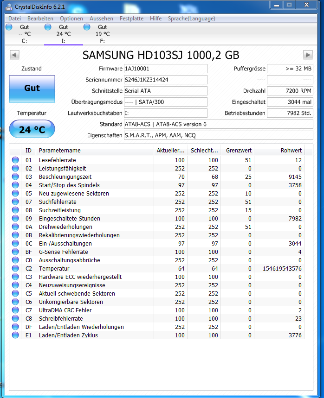Click the Übertragungsmodus SATA/300 field
This screenshot has width=324, height=398.
click(x=166, y=102)
